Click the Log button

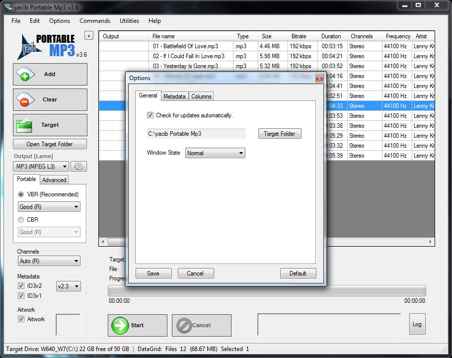(x=417, y=324)
